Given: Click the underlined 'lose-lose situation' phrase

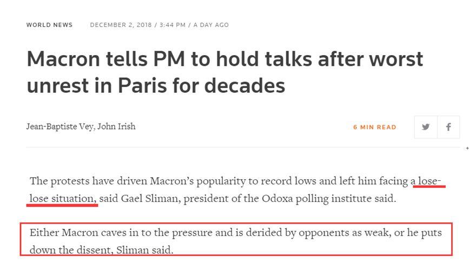Looking at the screenshot, I should pyautogui.click(x=62, y=198).
